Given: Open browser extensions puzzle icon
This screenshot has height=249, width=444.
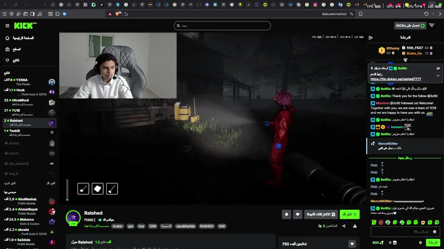Looking at the screenshot, I should point(58,14).
